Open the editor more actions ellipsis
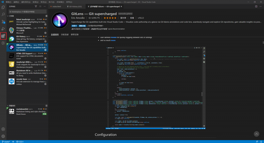The image size is (264, 143). 260,6
